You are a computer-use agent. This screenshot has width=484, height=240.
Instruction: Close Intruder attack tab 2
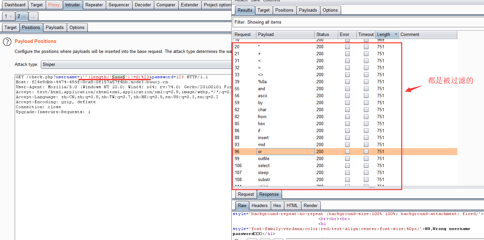pos(24,16)
